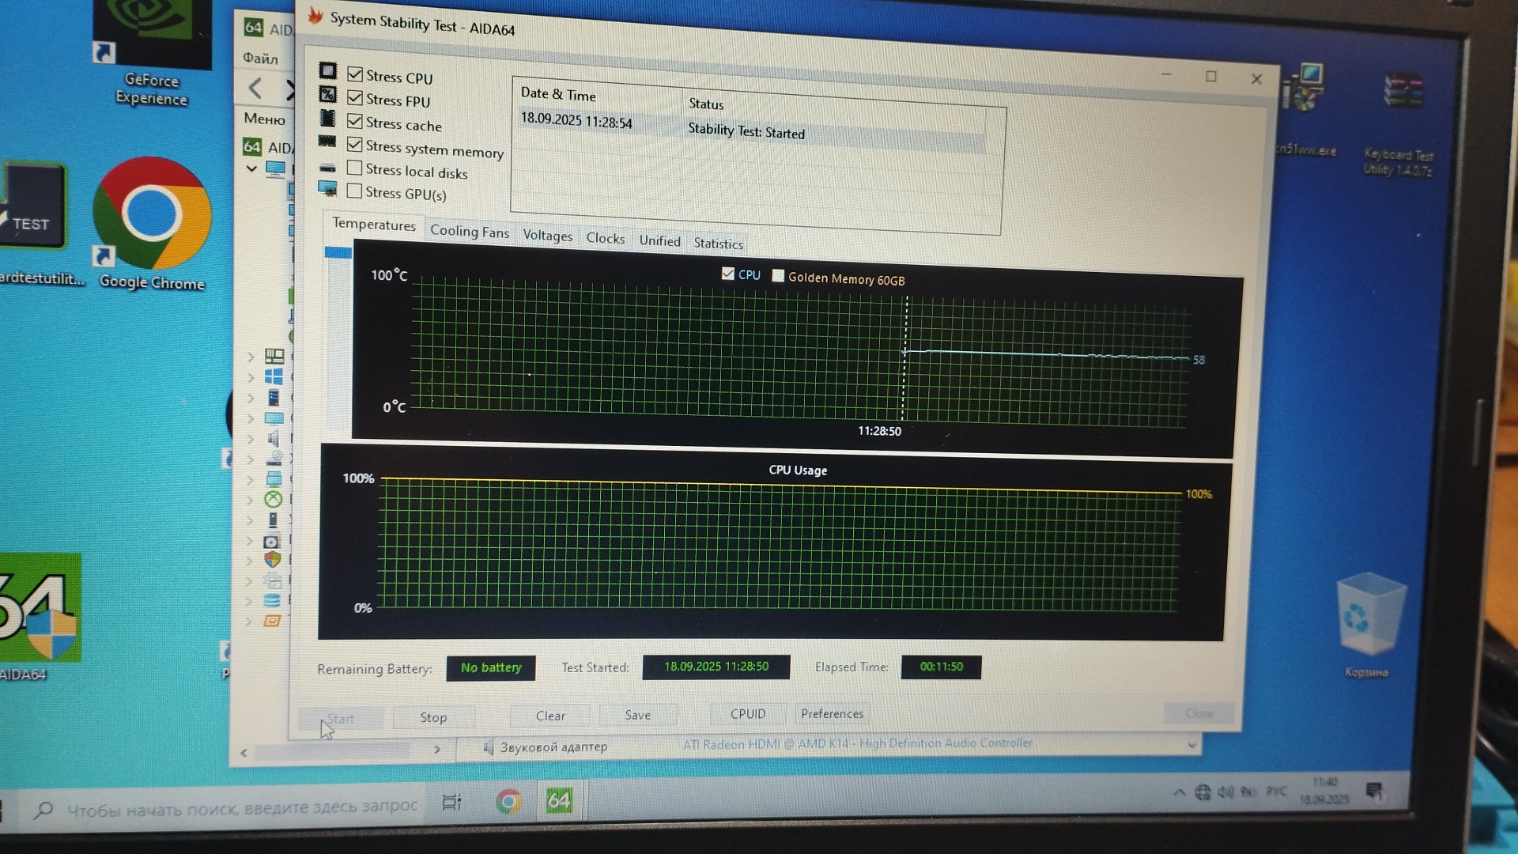This screenshot has width=1518, height=854.
Task: Show hidden system tray icons chevron
Action: point(1179,792)
